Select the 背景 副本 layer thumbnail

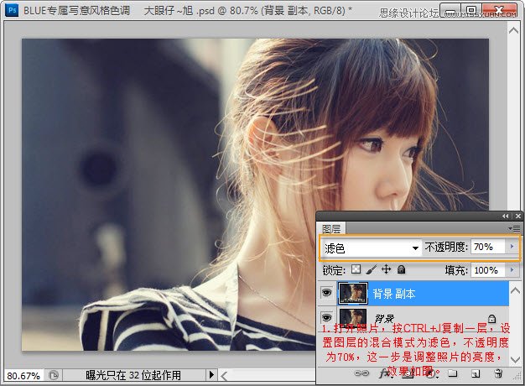coord(352,293)
